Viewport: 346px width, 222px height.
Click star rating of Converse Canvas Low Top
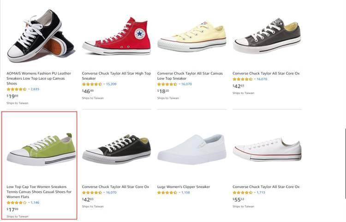[x=167, y=84]
